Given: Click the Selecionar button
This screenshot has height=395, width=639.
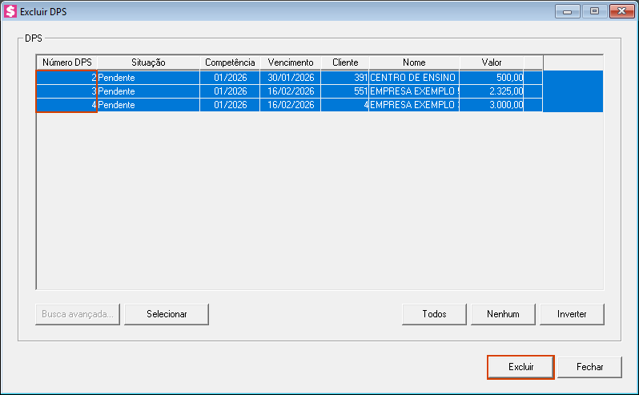Looking at the screenshot, I should pos(167,314).
